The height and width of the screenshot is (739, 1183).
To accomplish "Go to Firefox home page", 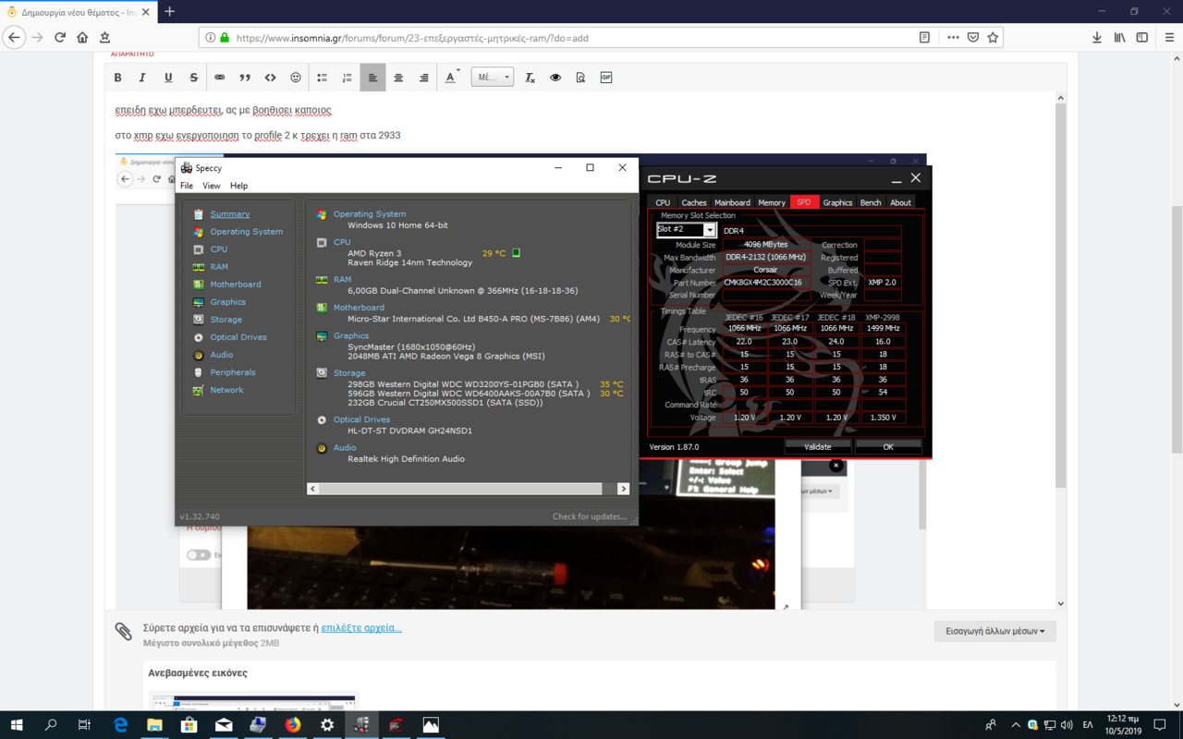I will point(82,38).
